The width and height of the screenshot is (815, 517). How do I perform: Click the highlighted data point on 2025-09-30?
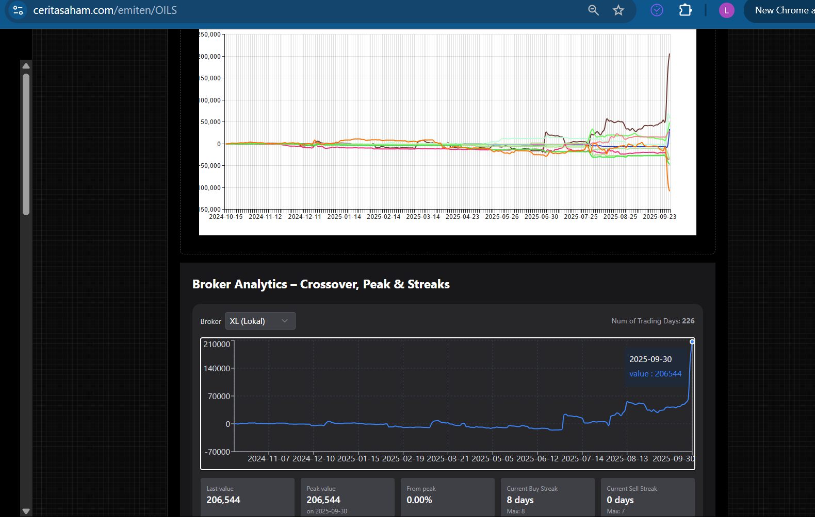point(692,342)
